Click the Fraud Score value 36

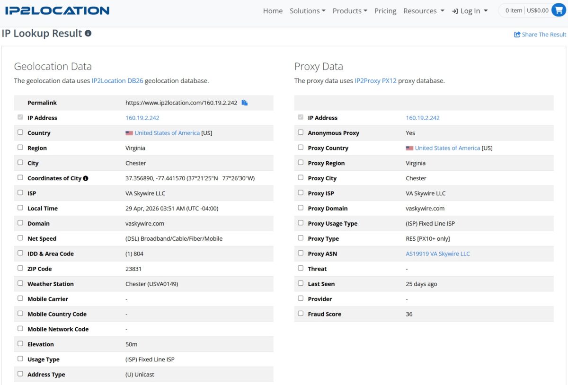point(409,314)
